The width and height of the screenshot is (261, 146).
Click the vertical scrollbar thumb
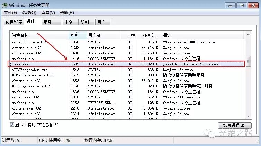point(248,61)
